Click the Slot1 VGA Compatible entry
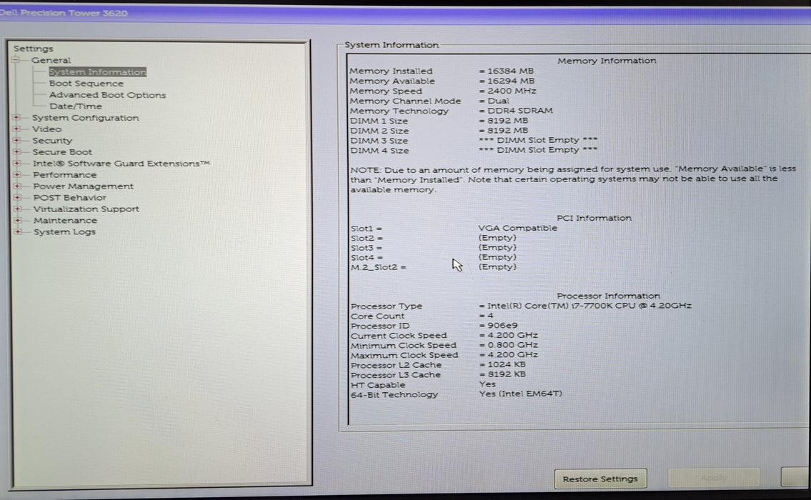This screenshot has width=811, height=500. [518, 228]
